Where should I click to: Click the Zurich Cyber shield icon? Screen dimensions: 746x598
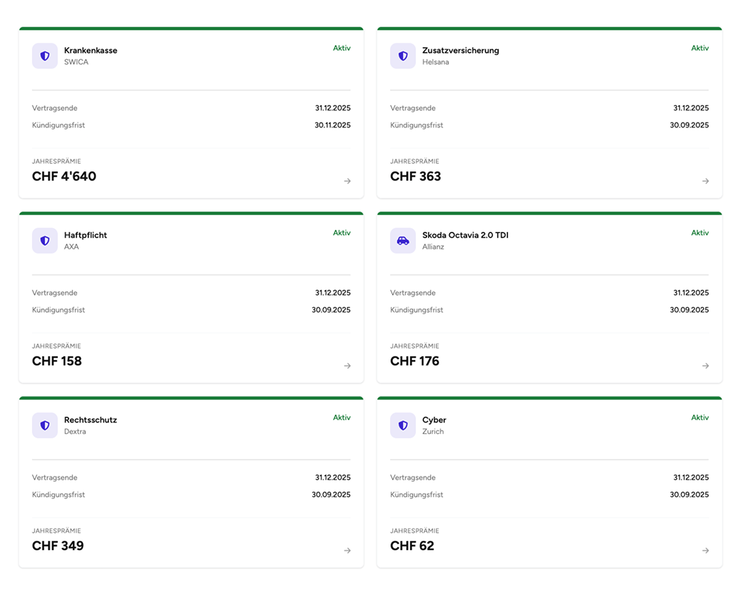pos(403,425)
